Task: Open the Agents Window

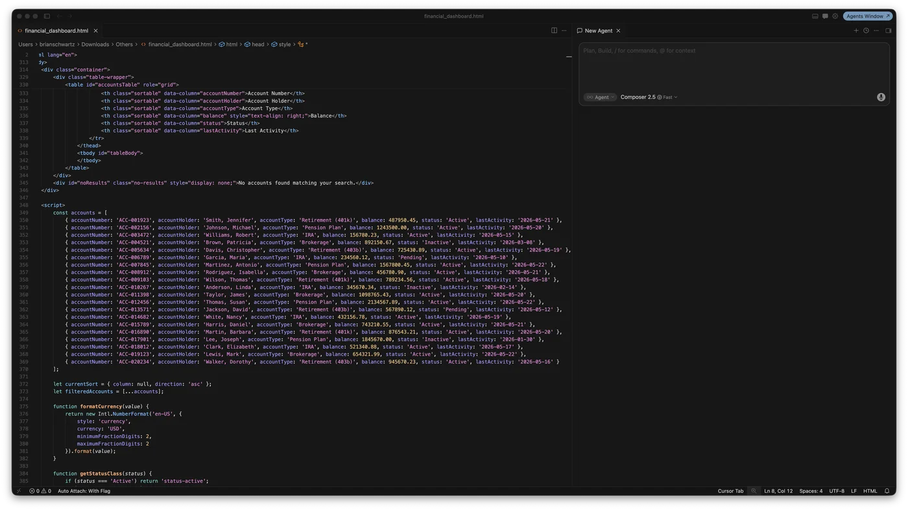Action: [868, 16]
